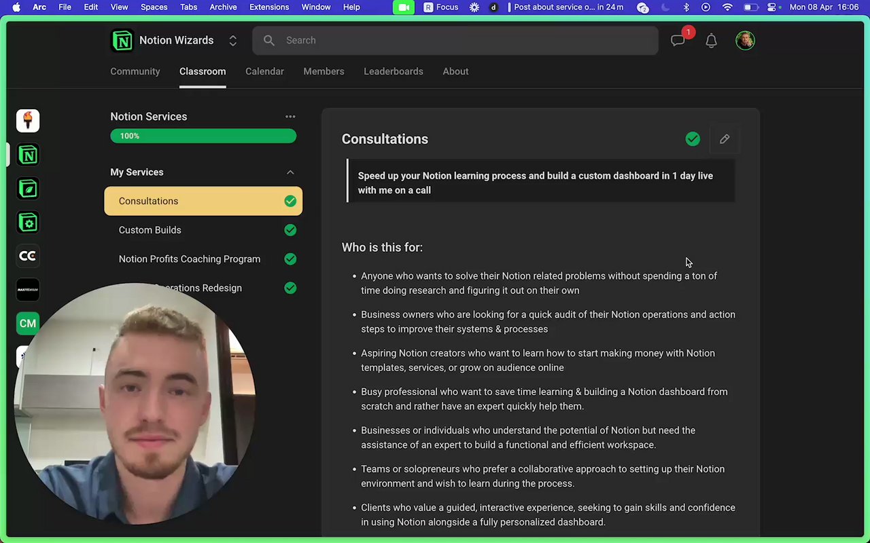
Task: Open the Wi-Fi status menu
Action: (727, 7)
